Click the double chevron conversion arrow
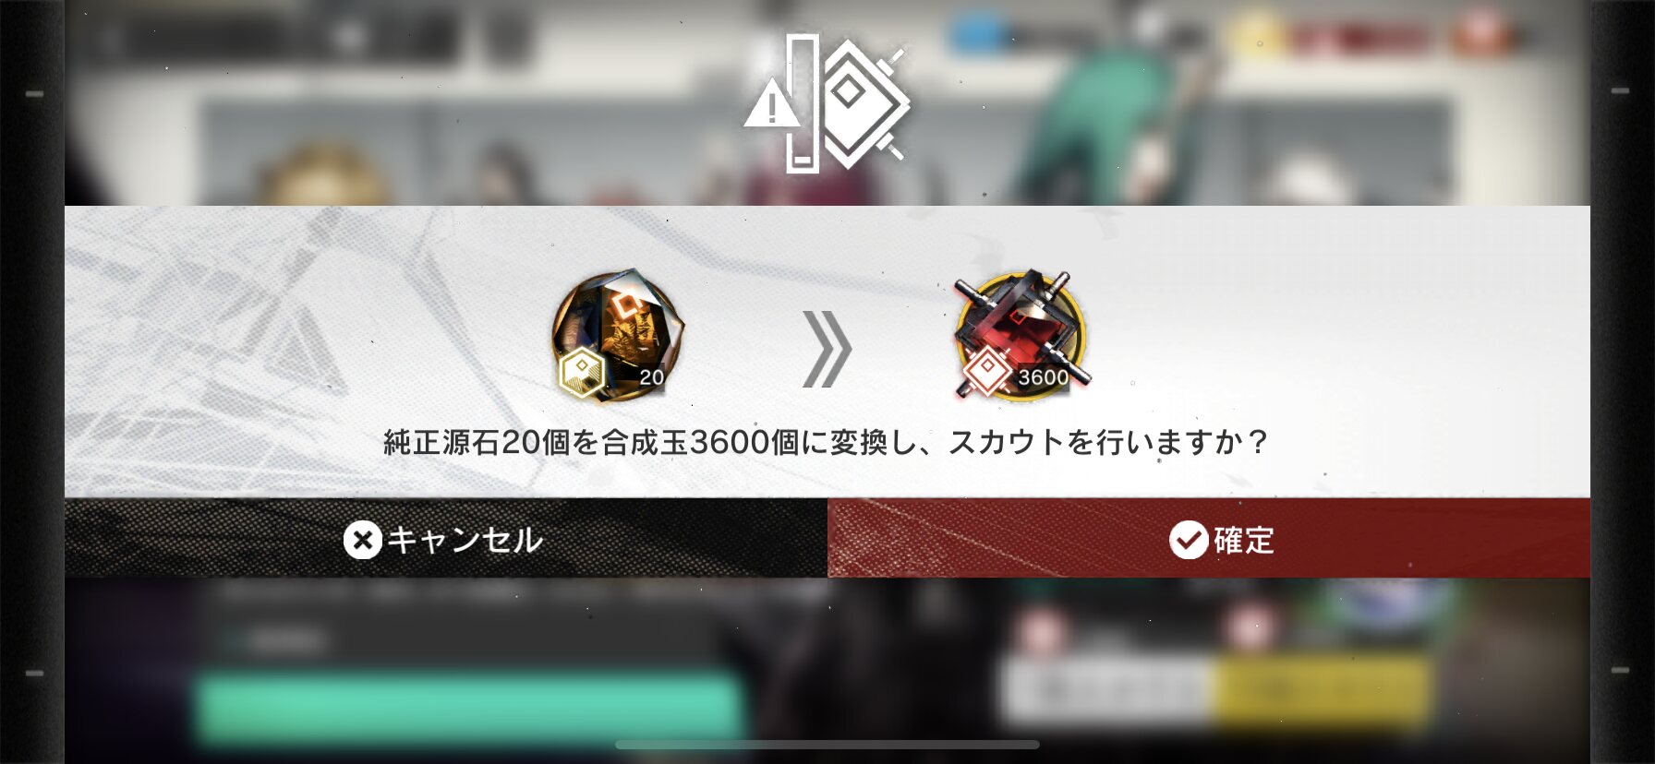Viewport: 1655px width, 764px height. [x=827, y=349]
